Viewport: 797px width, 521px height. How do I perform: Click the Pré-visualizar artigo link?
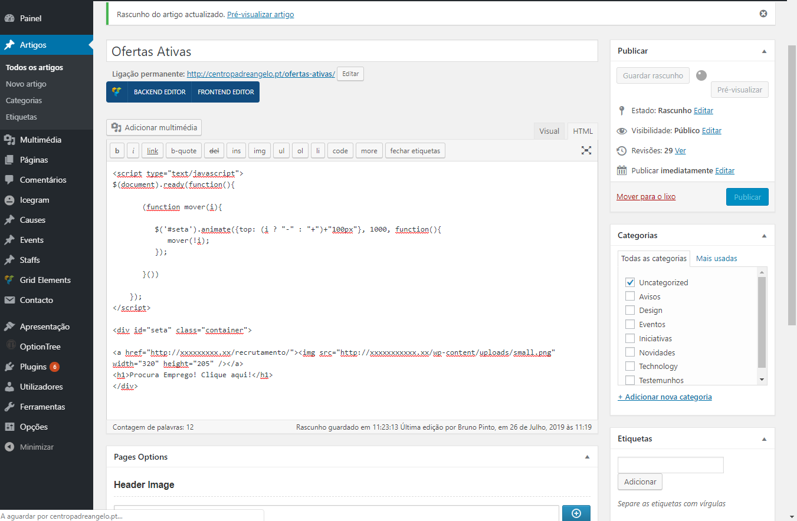pyautogui.click(x=260, y=14)
